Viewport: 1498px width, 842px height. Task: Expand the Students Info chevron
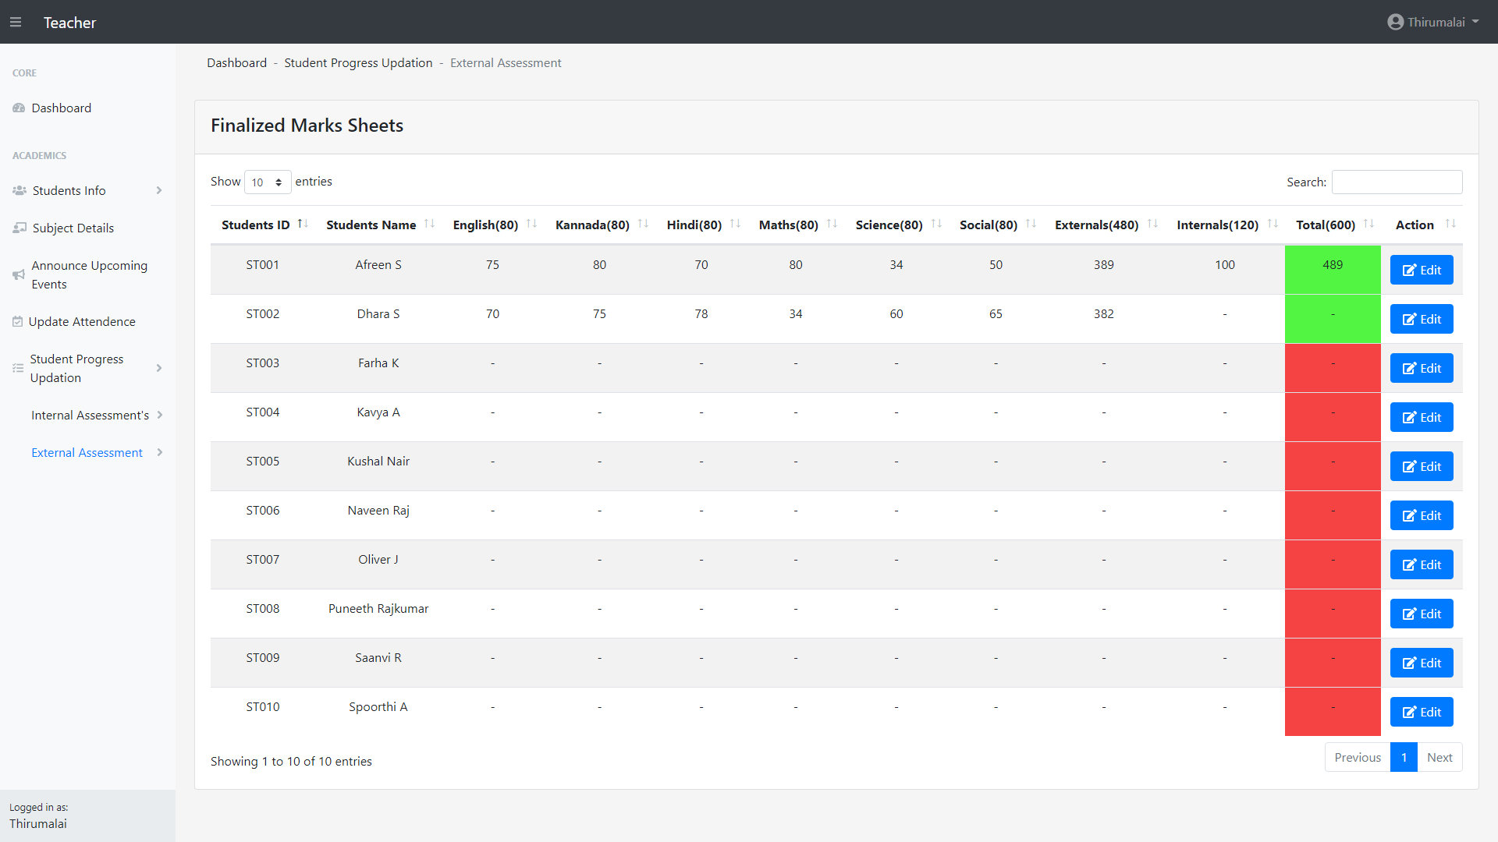click(159, 191)
